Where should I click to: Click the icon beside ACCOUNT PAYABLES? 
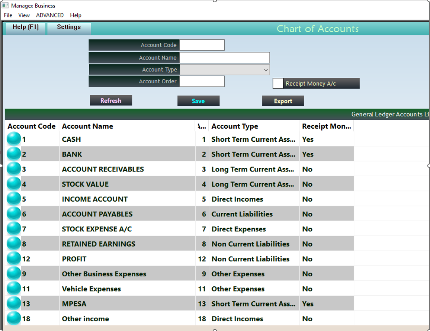pyautogui.click(x=13, y=214)
